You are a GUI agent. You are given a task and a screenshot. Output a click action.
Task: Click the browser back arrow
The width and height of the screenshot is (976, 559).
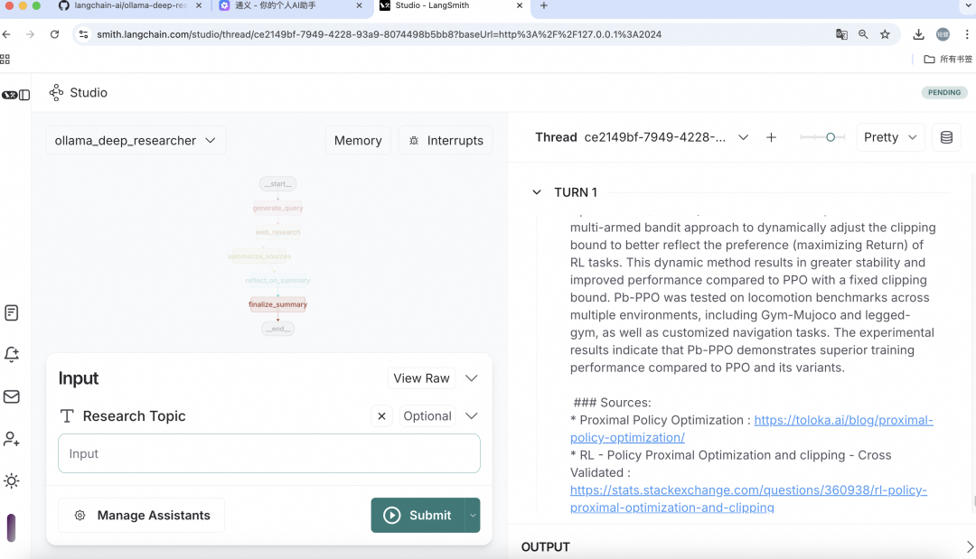6,34
